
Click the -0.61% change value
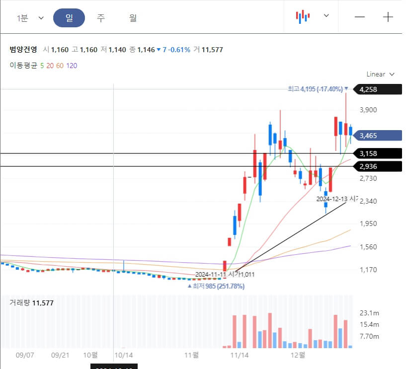pos(179,50)
